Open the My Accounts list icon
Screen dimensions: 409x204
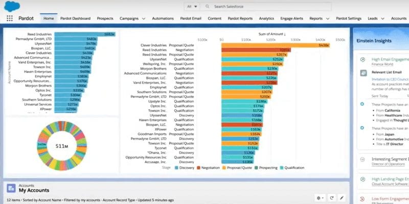tap(11, 188)
